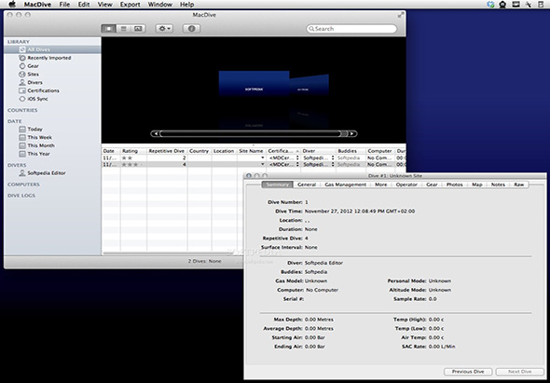The image size is (550, 383).
Task: Click the COUNTRIES sidebar header
Action: tap(22, 110)
